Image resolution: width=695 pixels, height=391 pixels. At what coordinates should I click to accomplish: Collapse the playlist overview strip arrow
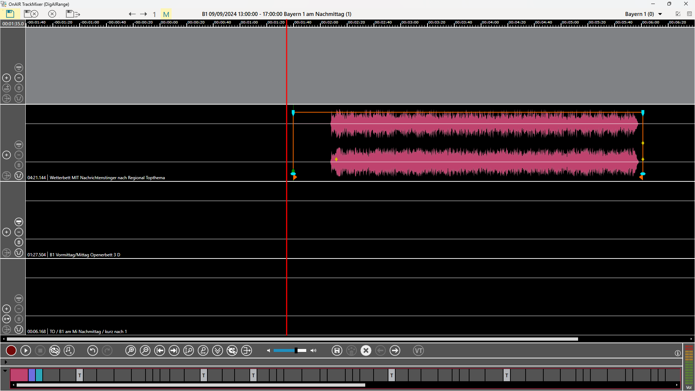coord(5,371)
